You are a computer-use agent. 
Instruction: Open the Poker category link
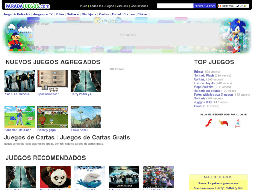60,14
